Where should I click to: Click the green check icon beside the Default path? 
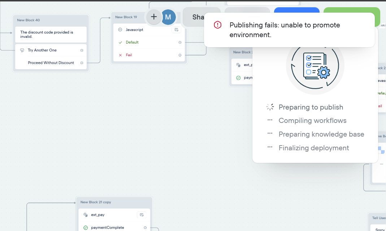(120, 42)
